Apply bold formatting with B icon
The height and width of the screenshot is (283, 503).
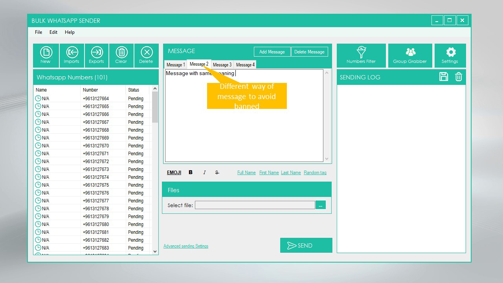[x=191, y=173]
